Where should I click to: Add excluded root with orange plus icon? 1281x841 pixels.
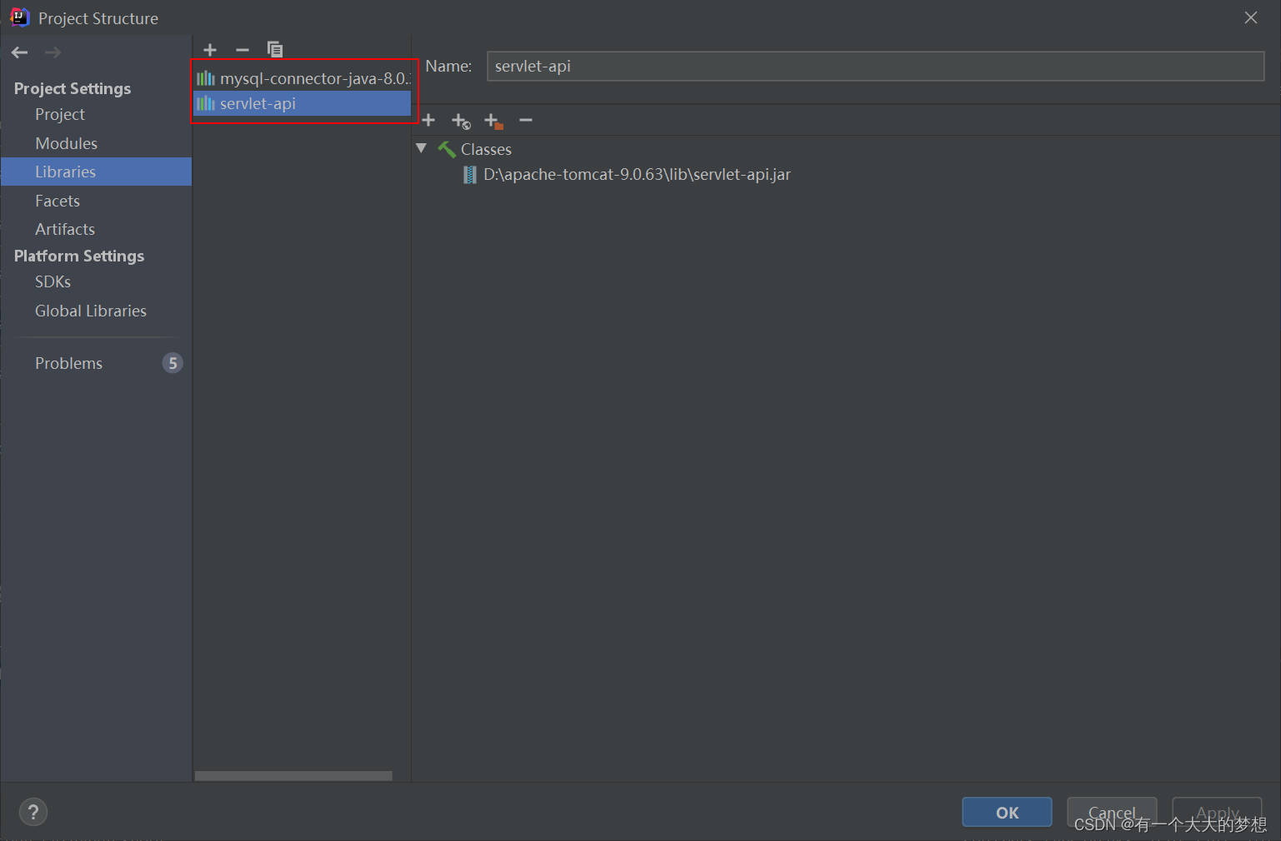[x=493, y=122]
